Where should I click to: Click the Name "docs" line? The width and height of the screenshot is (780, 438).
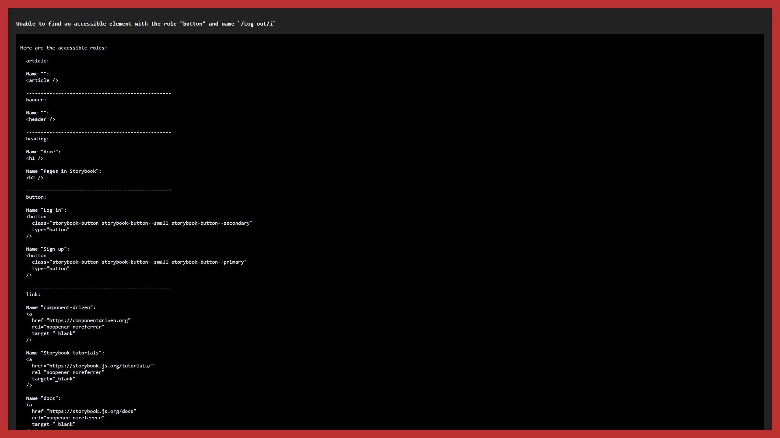point(43,398)
